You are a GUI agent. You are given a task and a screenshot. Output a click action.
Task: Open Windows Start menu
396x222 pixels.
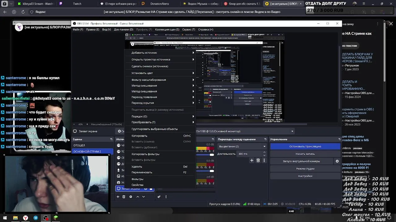(x=5, y=218)
